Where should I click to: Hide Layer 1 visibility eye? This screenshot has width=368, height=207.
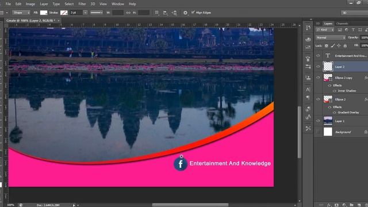pyautogui.click(x=318, y=121)
